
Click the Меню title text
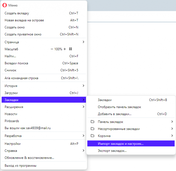click(x=13, y=5)
